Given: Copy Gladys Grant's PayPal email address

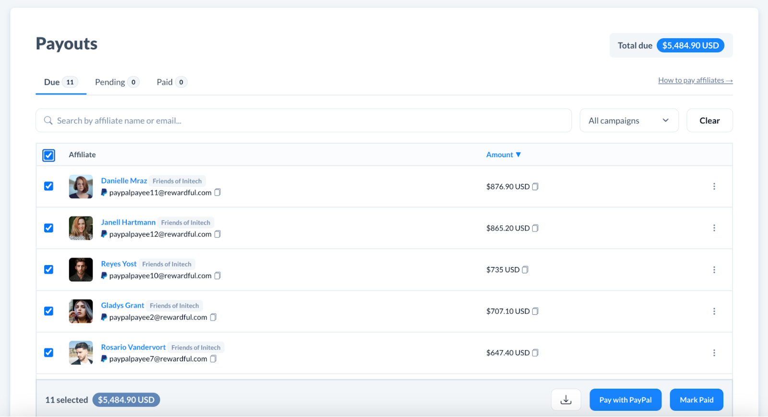Looking at the screenshot, I should click(x=214, y=317).
